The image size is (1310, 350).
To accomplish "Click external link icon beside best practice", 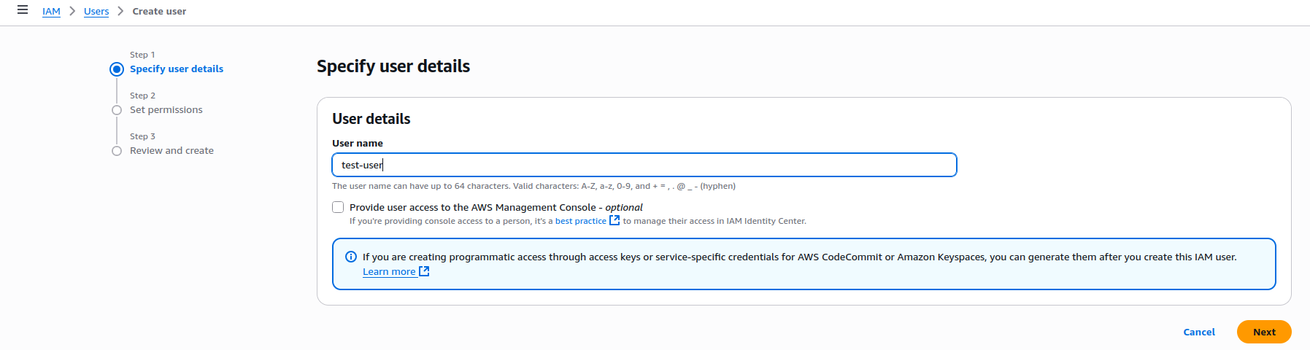I will (614, 220).
